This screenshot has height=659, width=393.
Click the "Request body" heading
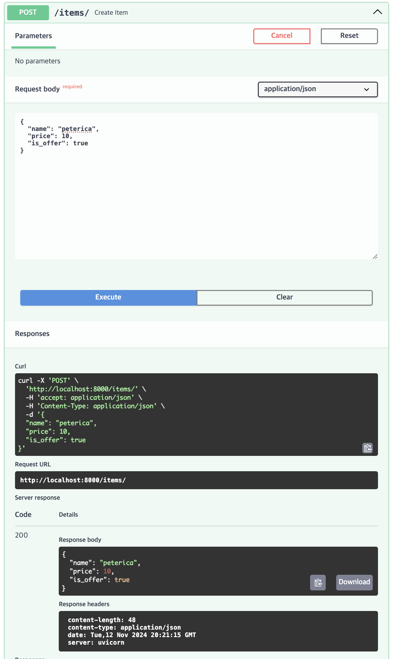(x=37, y=89)
